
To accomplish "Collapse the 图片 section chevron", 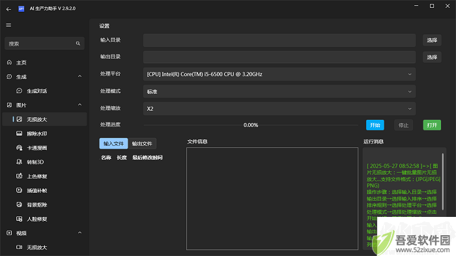I will point(79,105).
